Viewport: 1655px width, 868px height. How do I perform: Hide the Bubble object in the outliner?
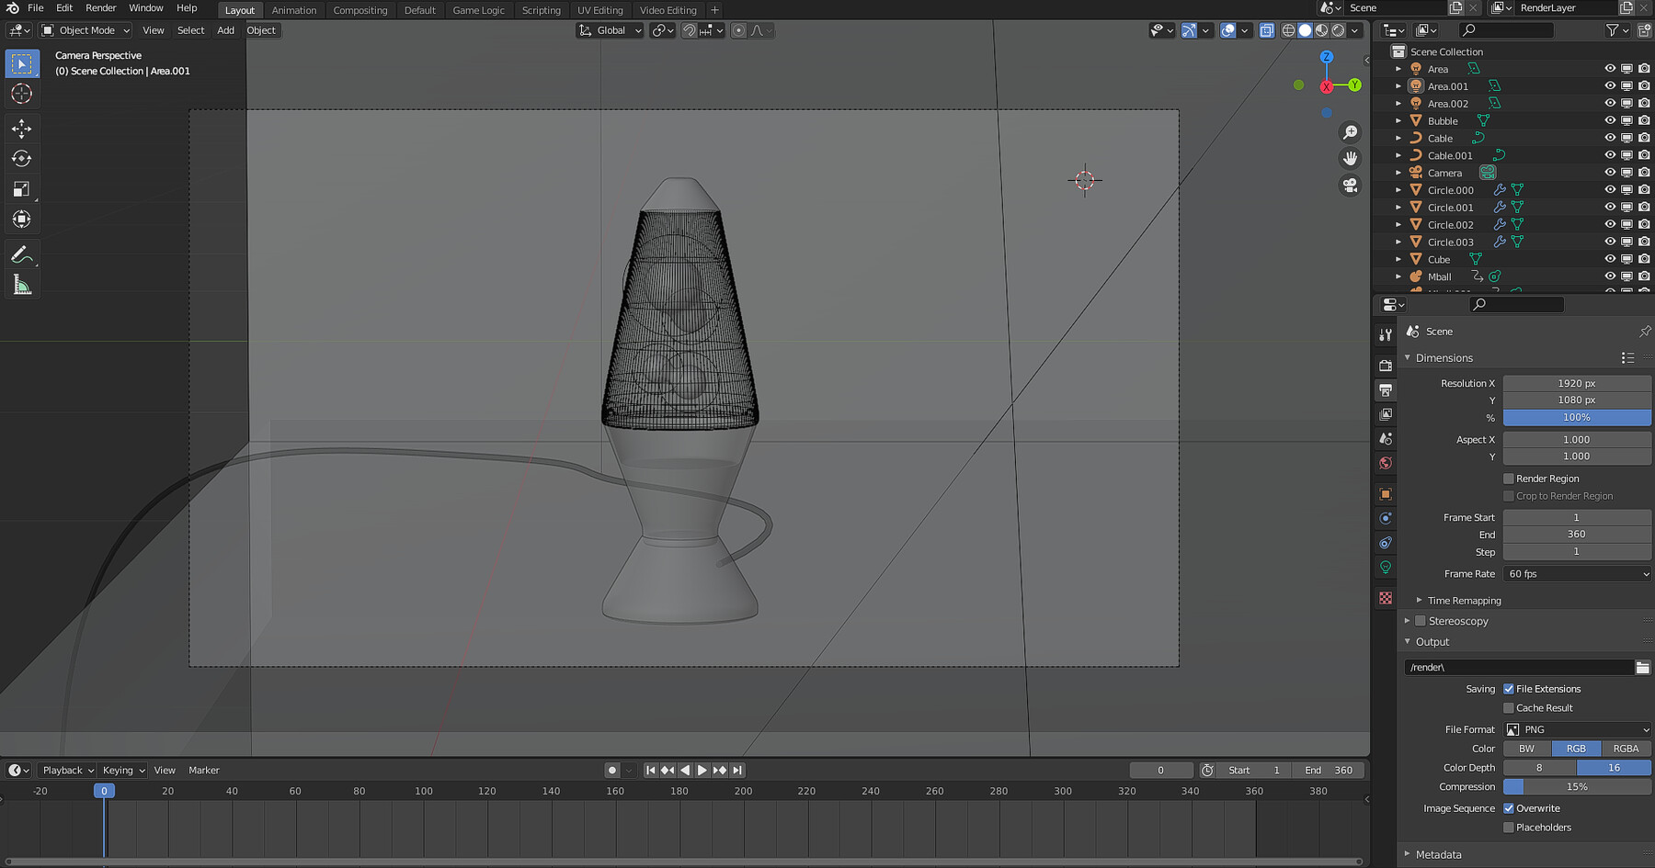(1610, 120)
